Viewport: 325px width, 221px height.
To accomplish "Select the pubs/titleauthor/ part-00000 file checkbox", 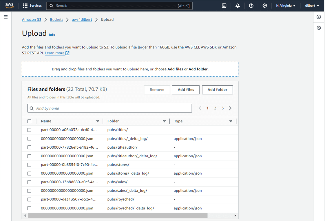I will pos(30,147).
